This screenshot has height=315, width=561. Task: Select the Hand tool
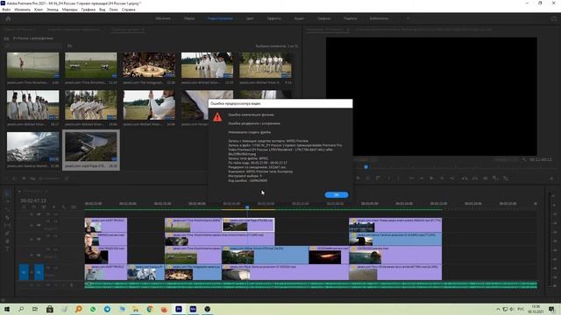click(x=8, y=241)
